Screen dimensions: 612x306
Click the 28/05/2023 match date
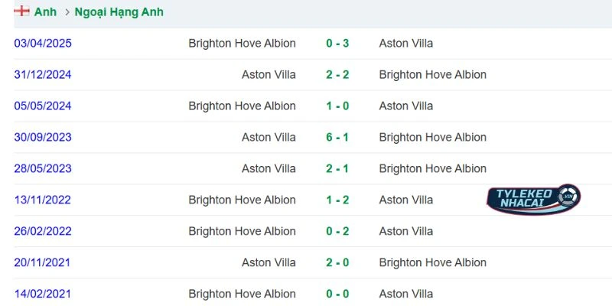click(x=43, y=169)
